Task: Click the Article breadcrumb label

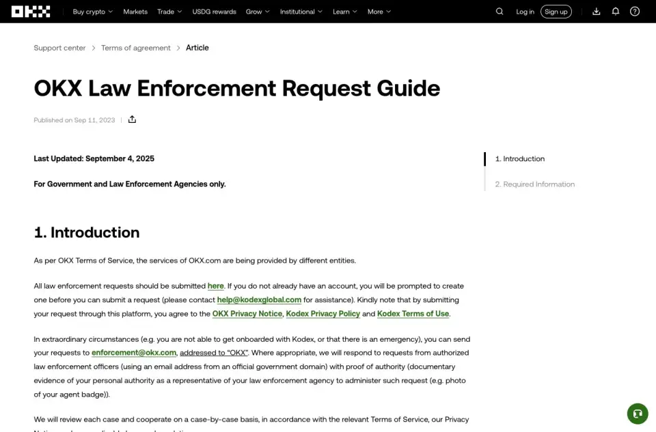Action: (197, 48)
